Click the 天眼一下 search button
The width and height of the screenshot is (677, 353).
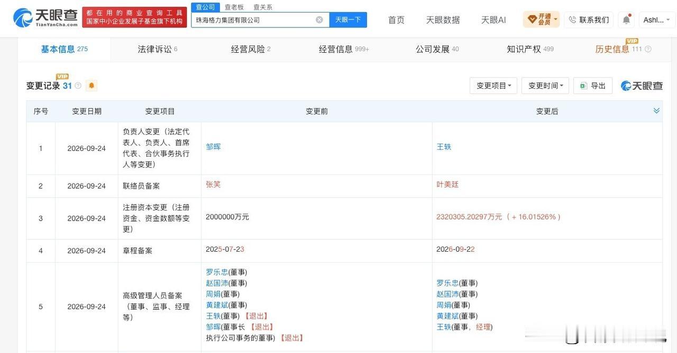pyautogui.click(x=348, y=20)
